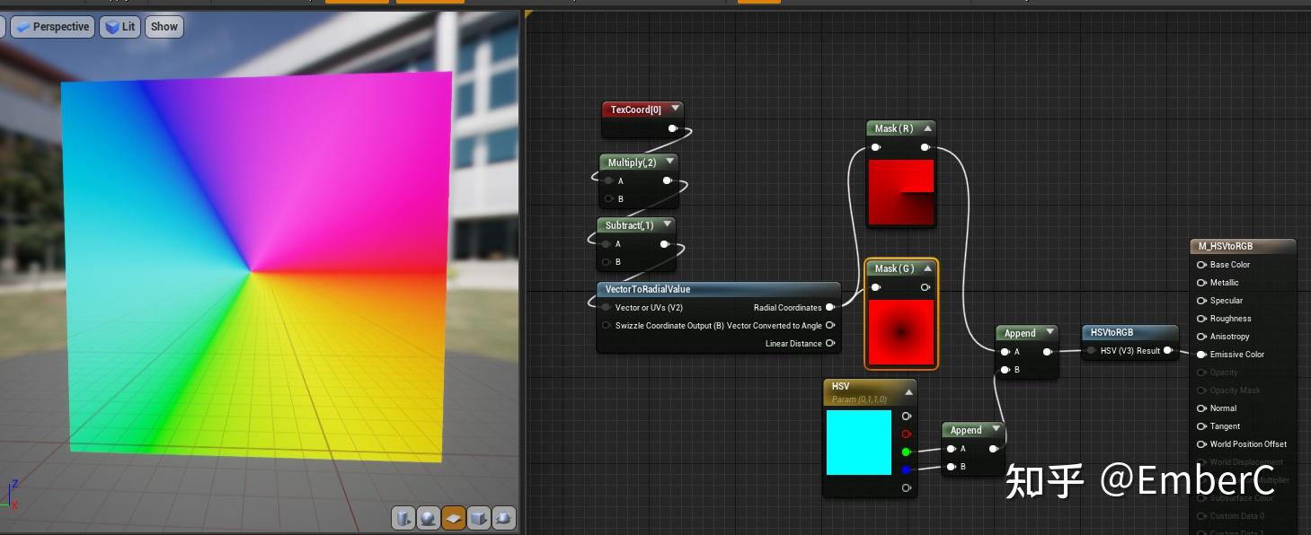The image size is (1311, 535).
Task: Select the custom teapot preview mesh icon
Action: pos(503,518)
